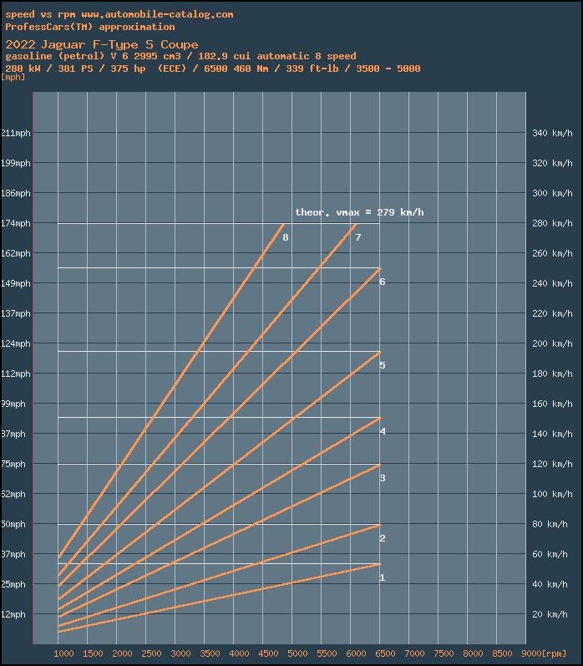Click the '211mph' axis label
Viewport: 583px width, 666px height.
click(x=16, y=134)
